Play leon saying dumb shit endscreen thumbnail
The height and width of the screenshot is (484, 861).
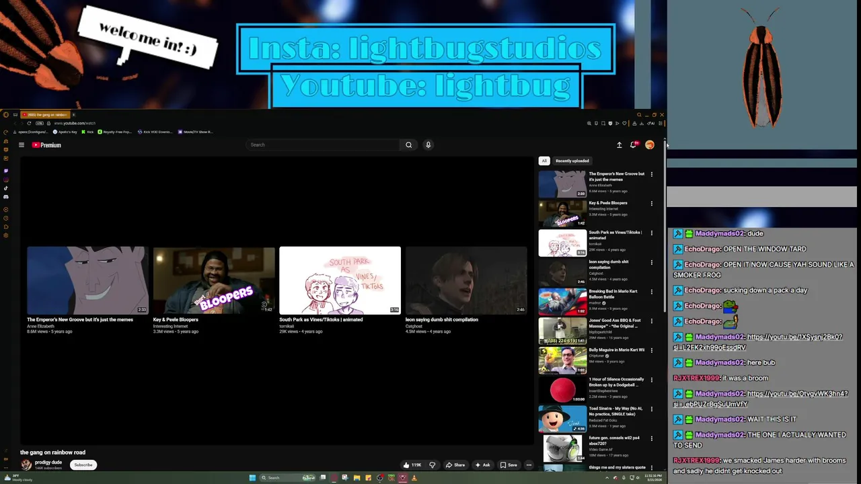pyautogui.click(x=466, y=280)
